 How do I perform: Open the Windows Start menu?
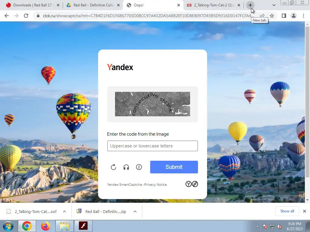pyautogui.click(x=8, y=226)
